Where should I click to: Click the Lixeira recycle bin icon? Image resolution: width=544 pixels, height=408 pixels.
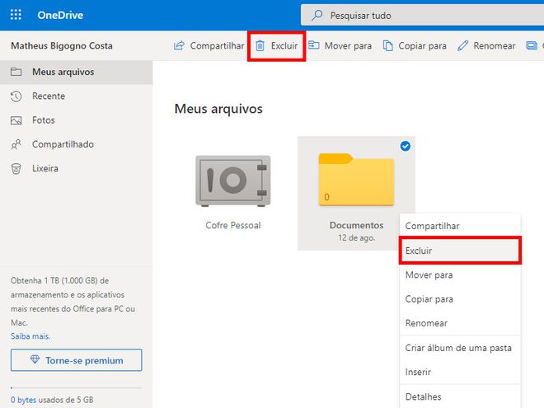16,169
